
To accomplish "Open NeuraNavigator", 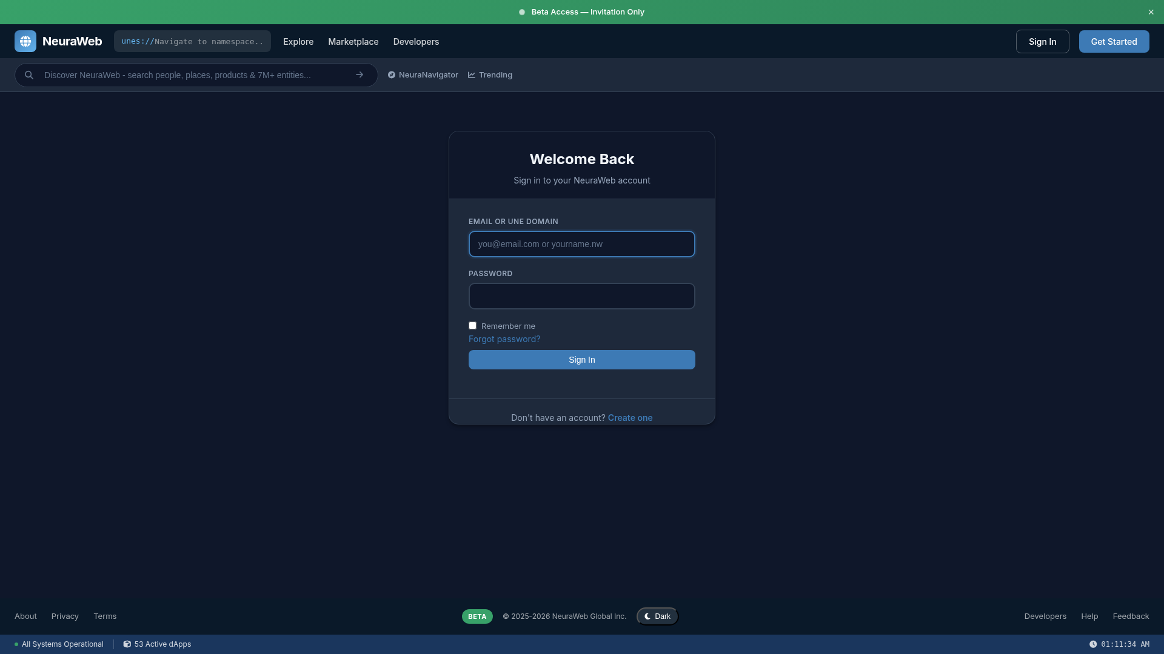I will coord(423,75).
